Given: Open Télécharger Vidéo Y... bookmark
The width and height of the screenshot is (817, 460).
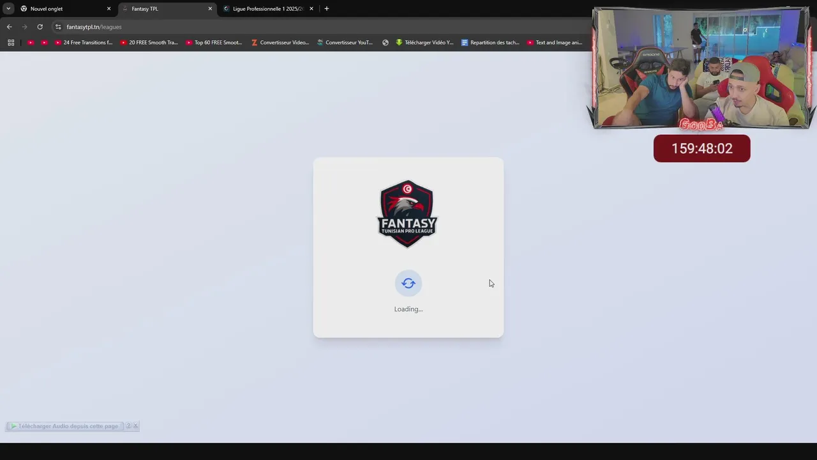Looking at the screenshot, I should click(x=424, y=43).
